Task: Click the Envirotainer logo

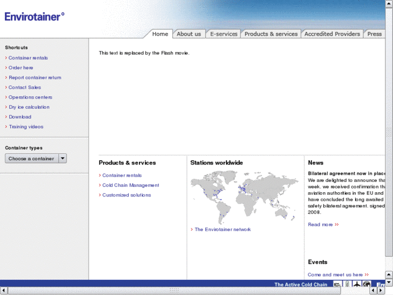Action: 35,17
